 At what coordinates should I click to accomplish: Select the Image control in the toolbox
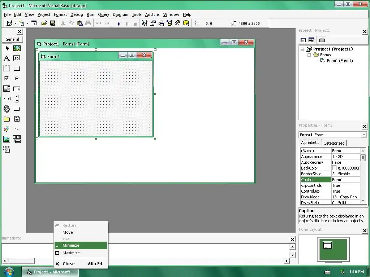click(7, 139)
